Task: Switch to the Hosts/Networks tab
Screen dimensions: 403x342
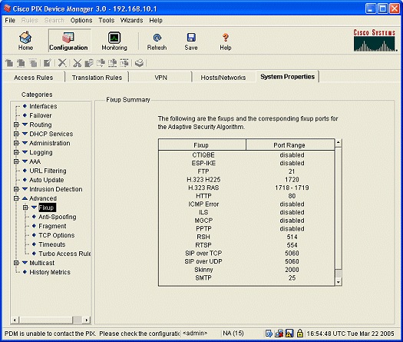Action: (x=223, y=78)
